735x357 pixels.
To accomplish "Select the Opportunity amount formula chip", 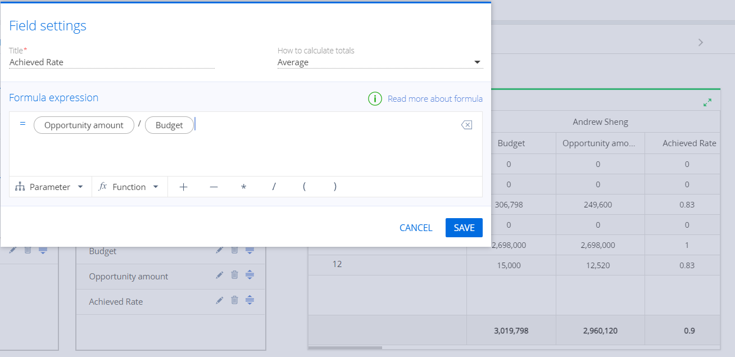I will (84, 125).
